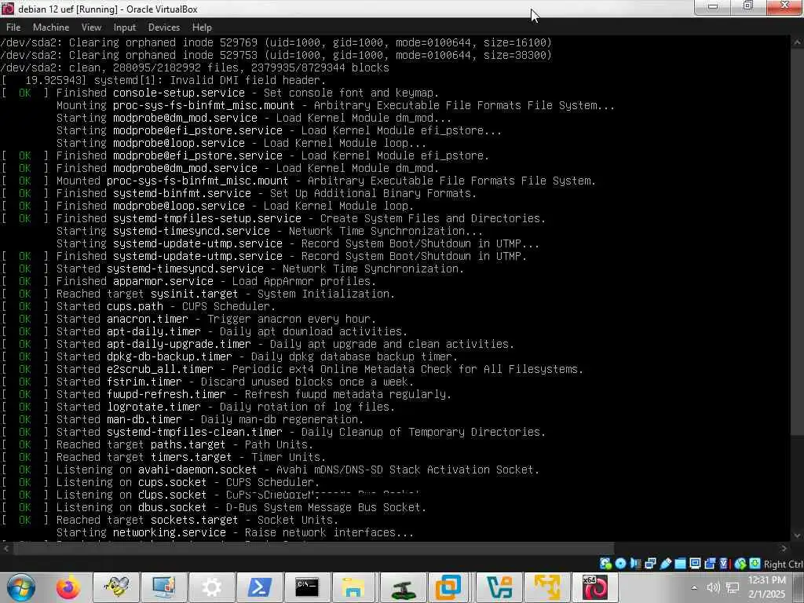Click the 'Started cups.path - CUPS Scheduler' line
The image size is (804, 603).
click(x=138, y=306)
